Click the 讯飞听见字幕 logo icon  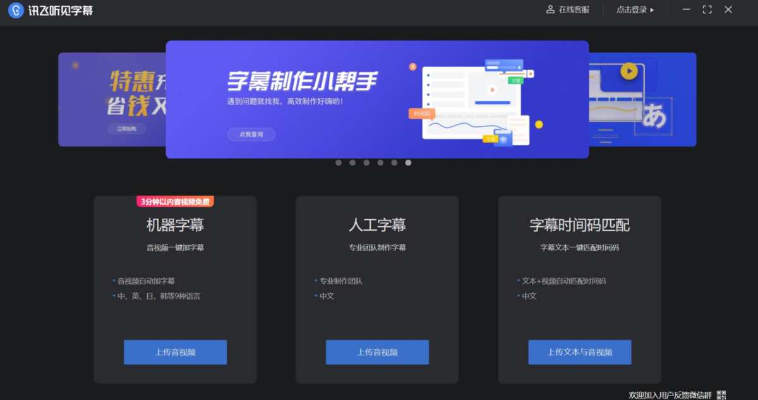point(16,10)
